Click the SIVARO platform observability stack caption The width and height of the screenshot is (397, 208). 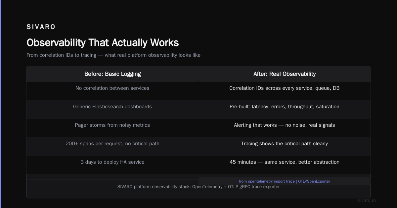198,187
